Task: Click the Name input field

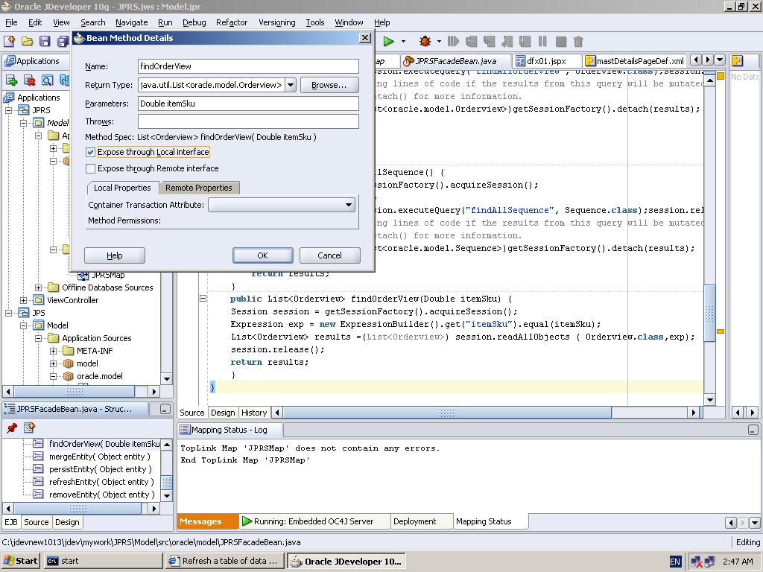Action: (248, 66)
